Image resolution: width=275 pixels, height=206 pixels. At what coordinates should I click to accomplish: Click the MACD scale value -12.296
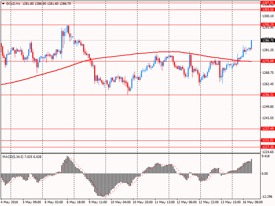(267, 197)
